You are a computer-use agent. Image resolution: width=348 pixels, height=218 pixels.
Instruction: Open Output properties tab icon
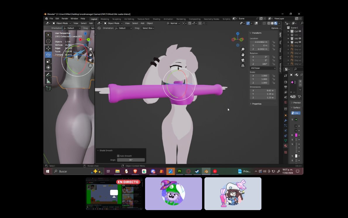(286, 87)
